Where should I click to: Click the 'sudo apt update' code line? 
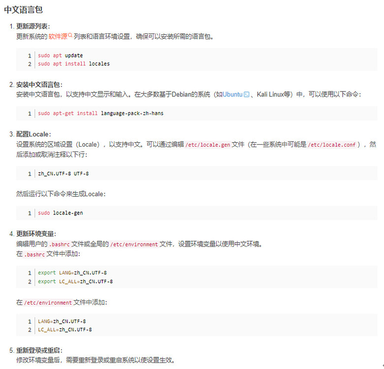point(60,56)
